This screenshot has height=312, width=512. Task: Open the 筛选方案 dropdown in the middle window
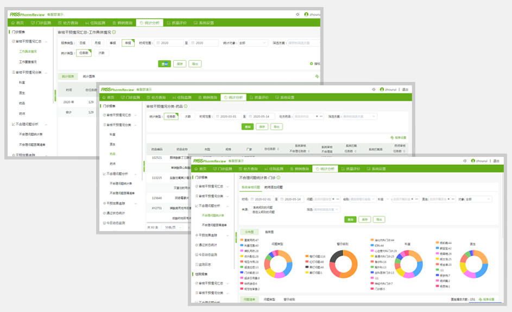point(360,117)
